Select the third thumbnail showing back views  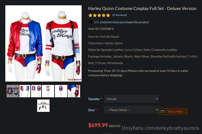(x=36, y=91)
